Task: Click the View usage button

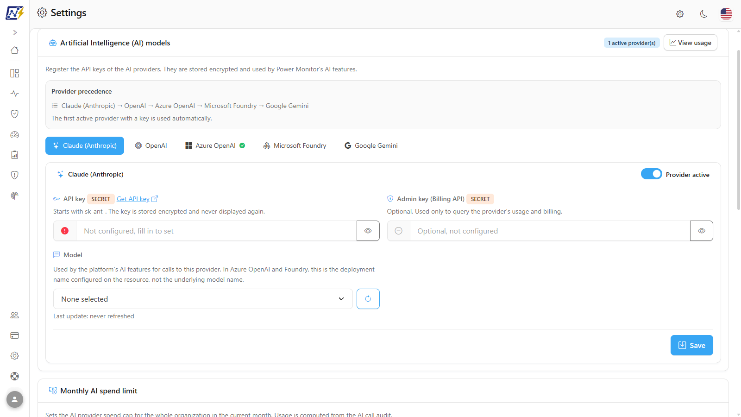Action: coord(691,43)
